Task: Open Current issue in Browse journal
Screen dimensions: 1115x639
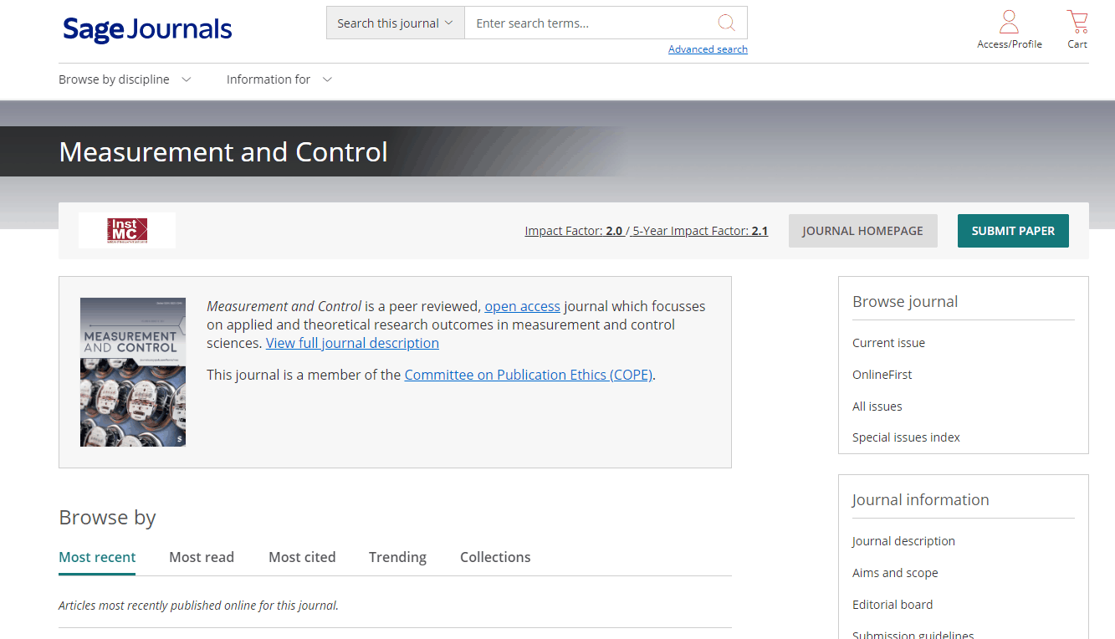Action: point(888,343)
